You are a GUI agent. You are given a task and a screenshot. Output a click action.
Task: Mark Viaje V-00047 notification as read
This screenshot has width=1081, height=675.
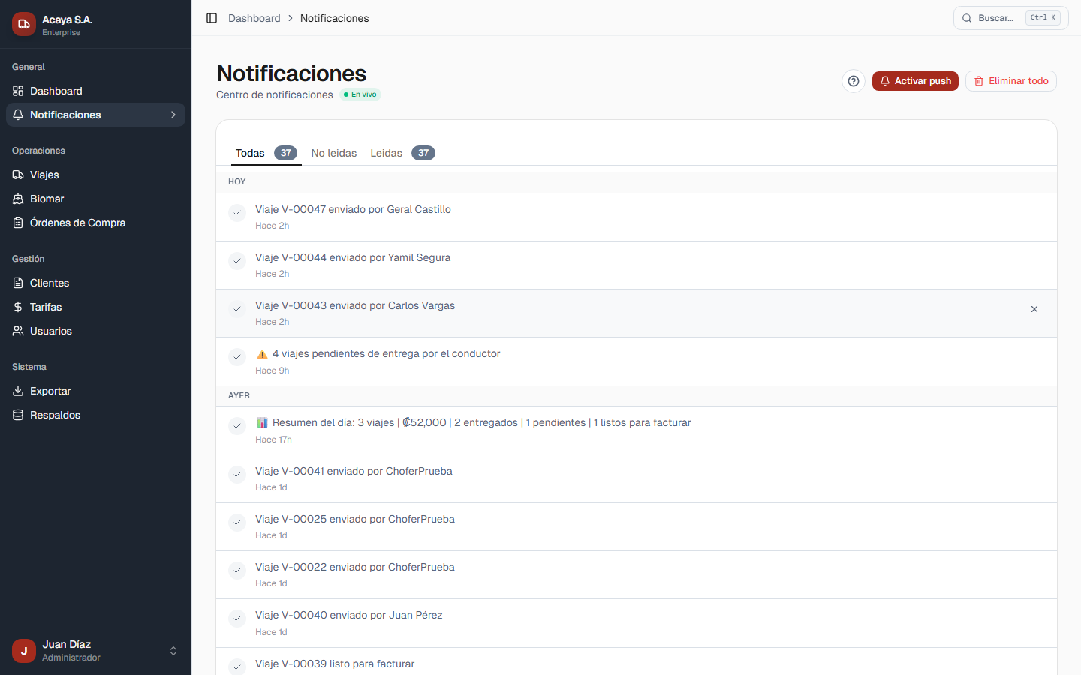[x=237, y=213]
